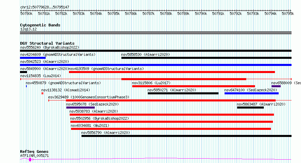301x163 pixels.
Task: Select the esv3629489 1000Genomes red bar
Action: pos(171,100)
